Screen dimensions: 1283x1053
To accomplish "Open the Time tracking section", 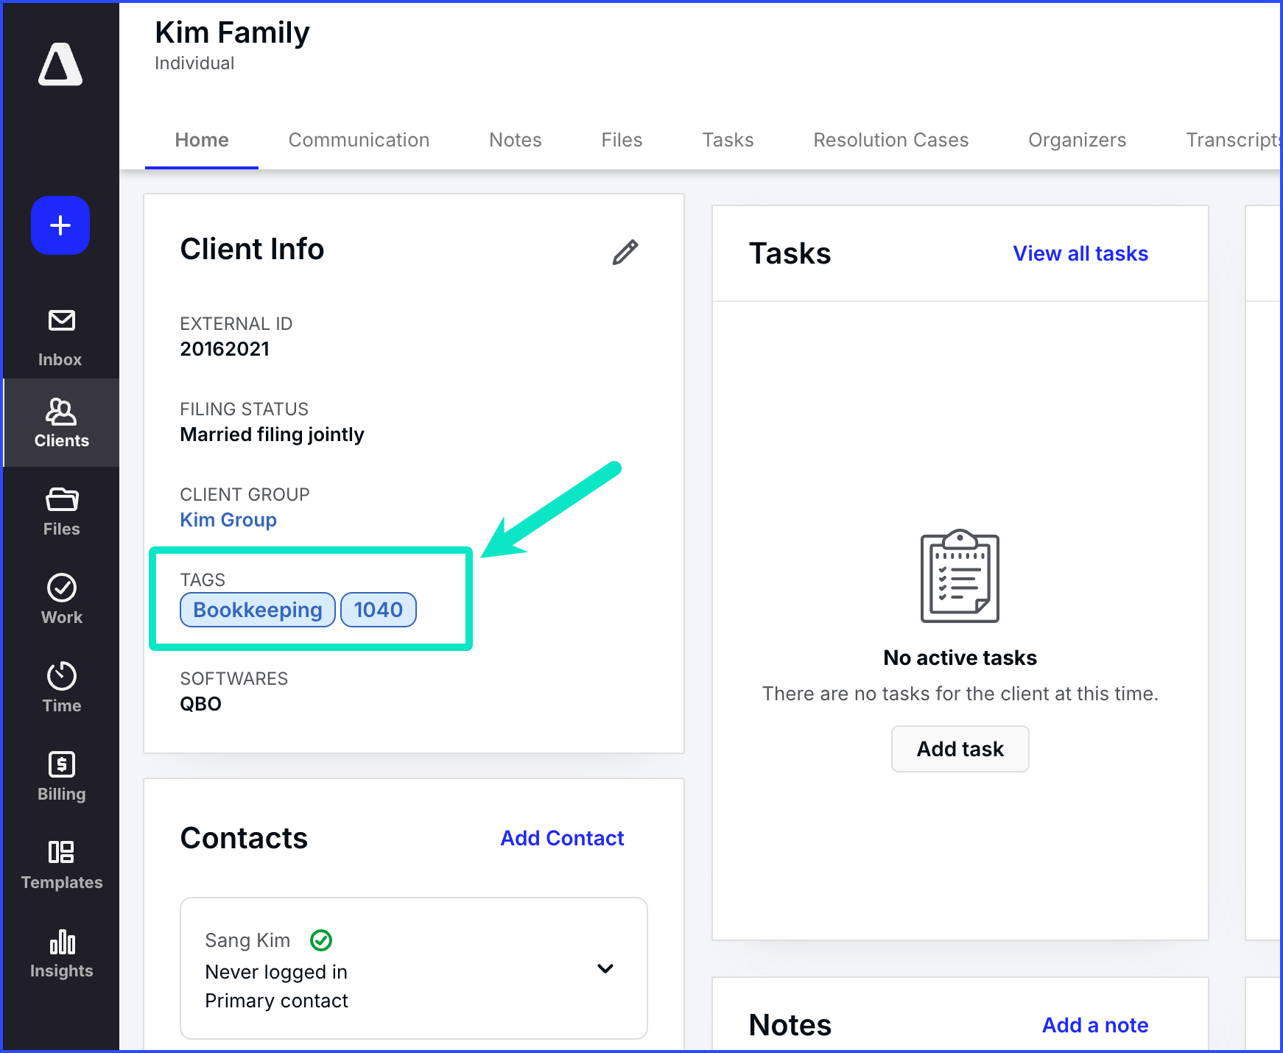I will point(61,688).
